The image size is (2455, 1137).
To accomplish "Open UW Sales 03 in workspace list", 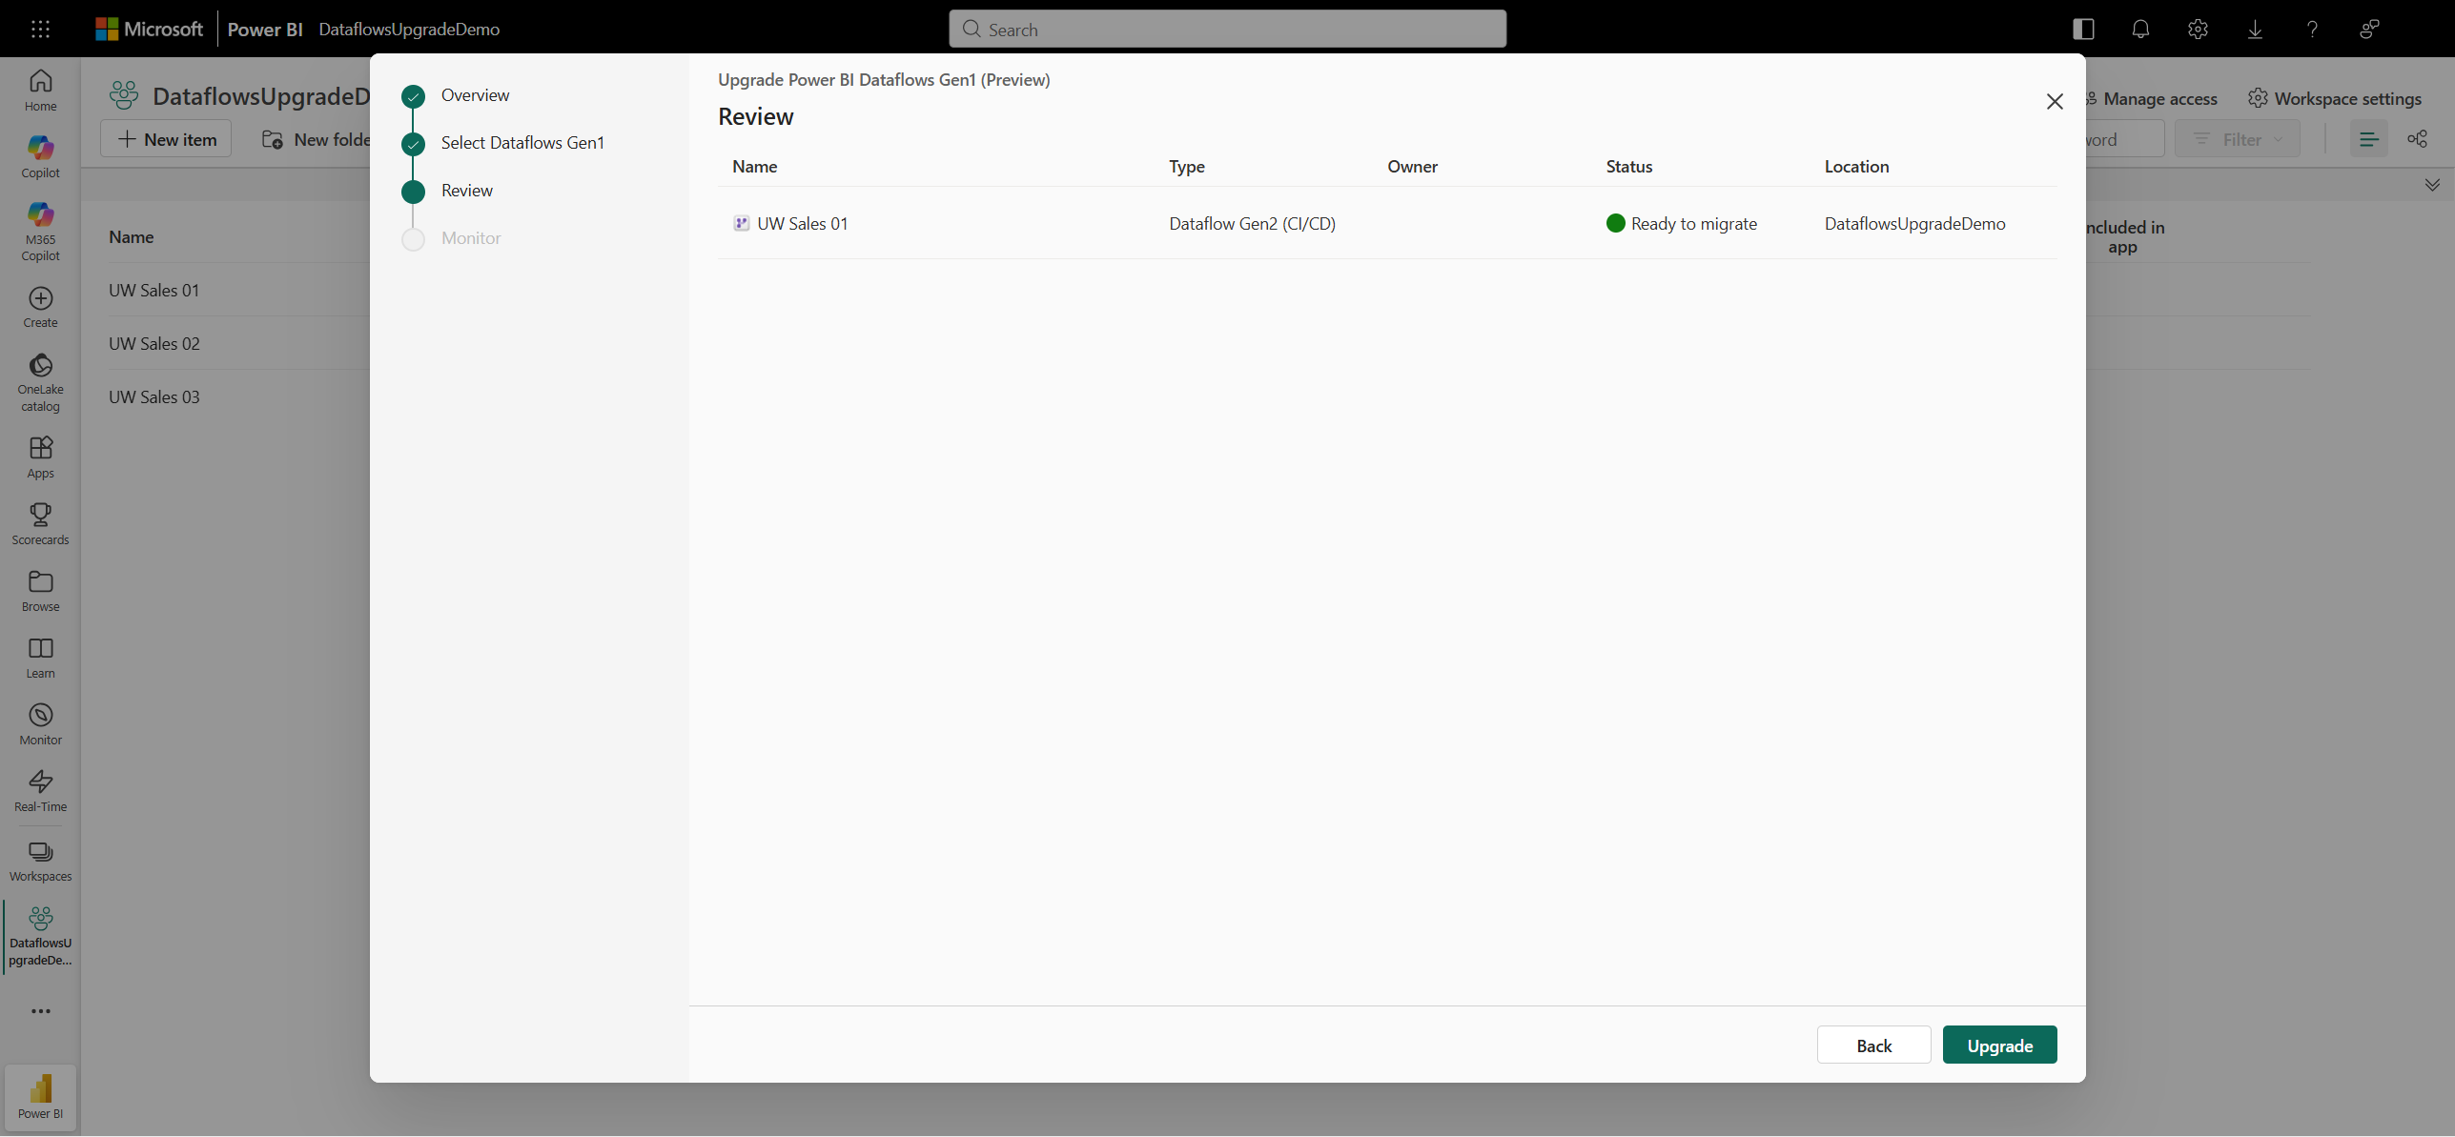I will (x=154, y=396).
